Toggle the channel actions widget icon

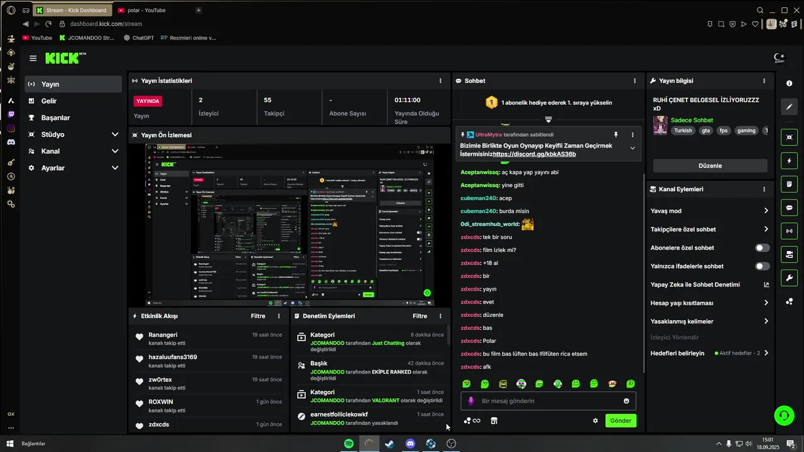click(789, 254)
